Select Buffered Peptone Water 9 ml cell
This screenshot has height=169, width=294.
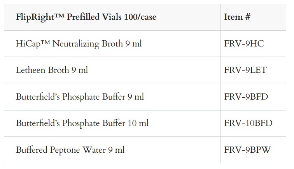tap(112, 150)
